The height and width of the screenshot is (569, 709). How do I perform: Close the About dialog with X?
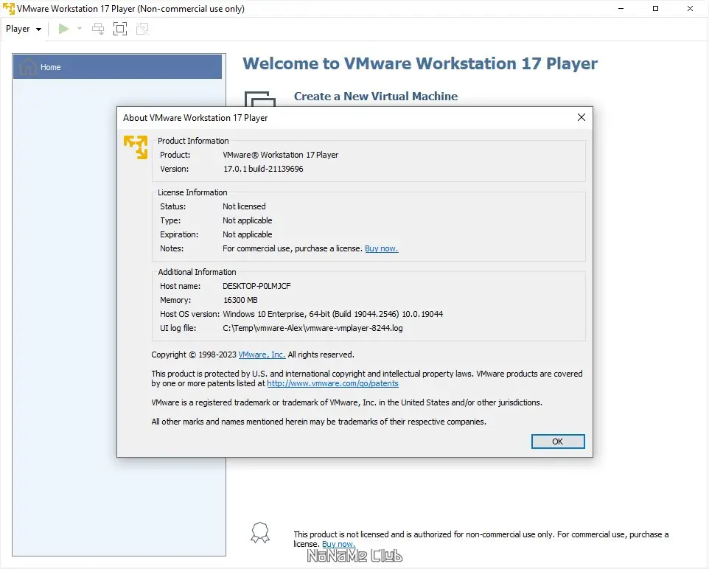tap(581, 118)
